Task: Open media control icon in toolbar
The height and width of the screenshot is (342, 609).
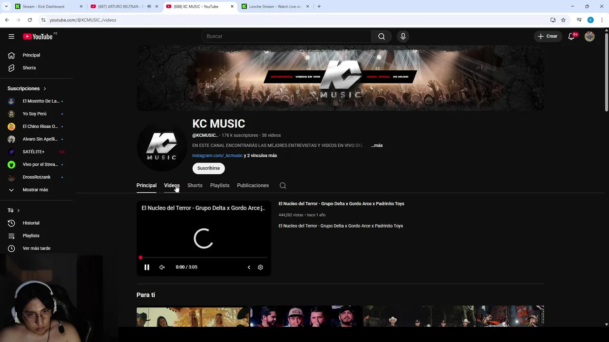Action: coord(579,20)
